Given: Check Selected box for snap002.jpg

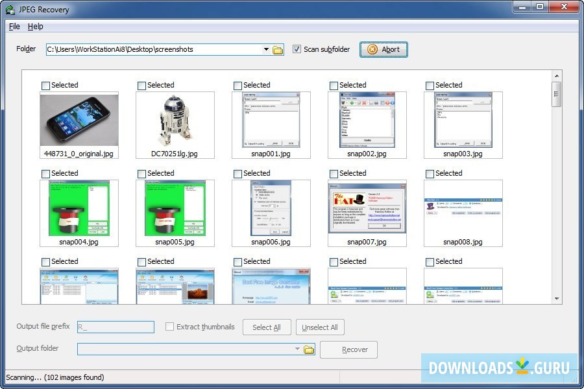Looking at the screenshot, I should (x=334, y=86).
